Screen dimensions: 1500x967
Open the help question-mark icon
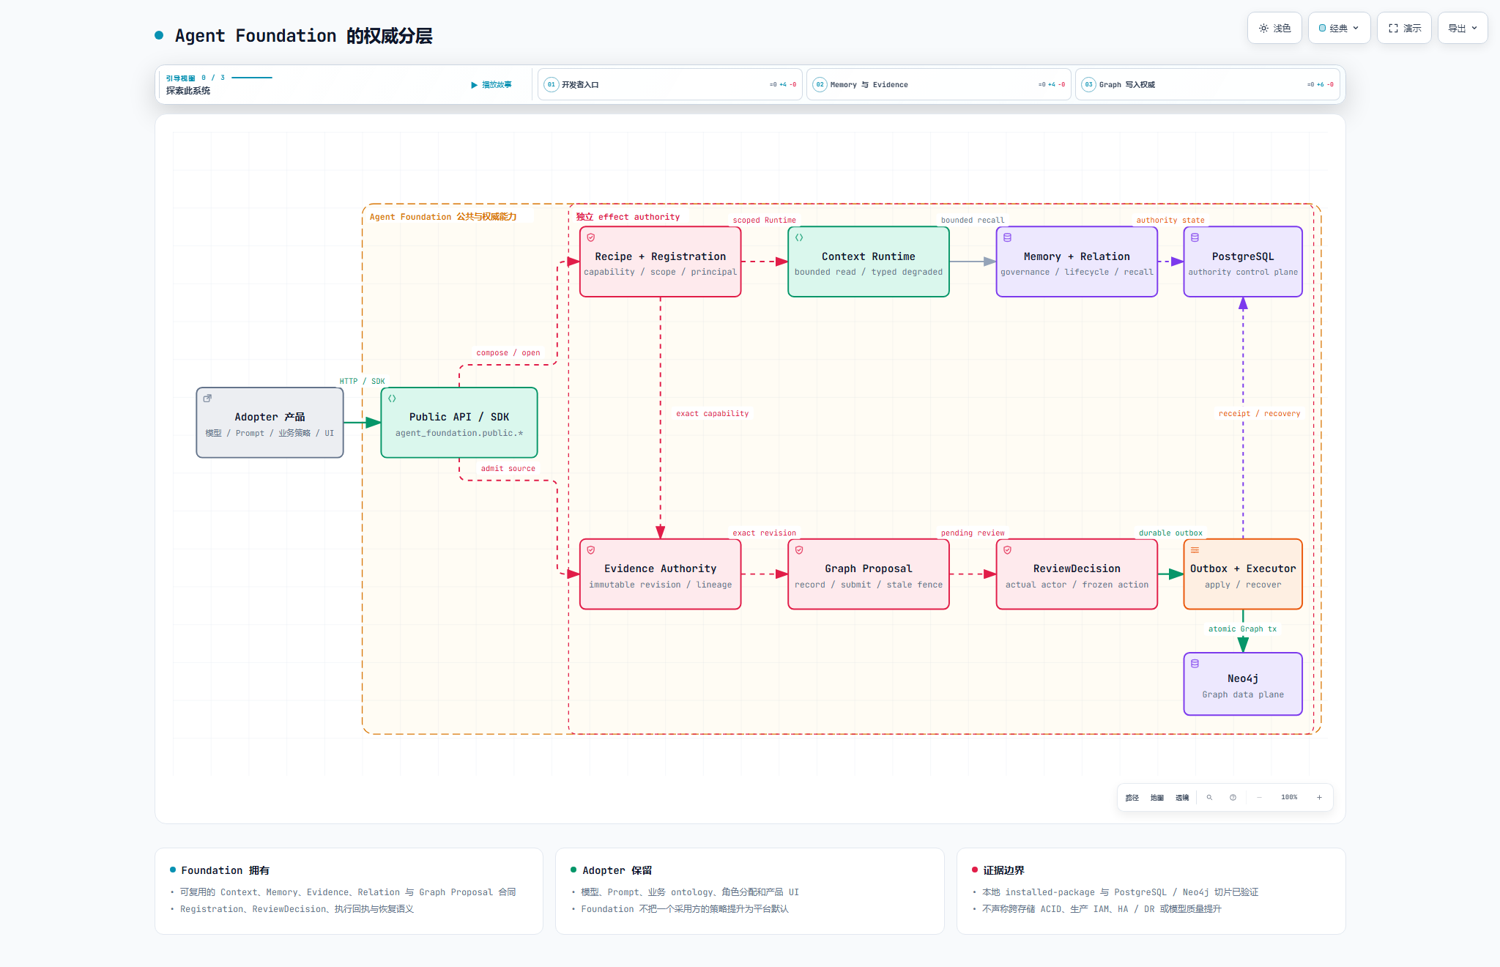click(x=1233, y=797)
